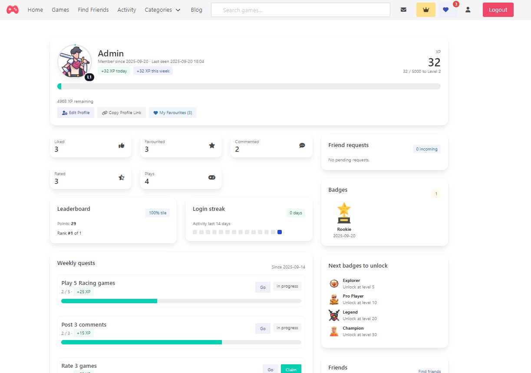
Task: Claim the Rate 3 games reward
Action: click(x=291, y=369)
